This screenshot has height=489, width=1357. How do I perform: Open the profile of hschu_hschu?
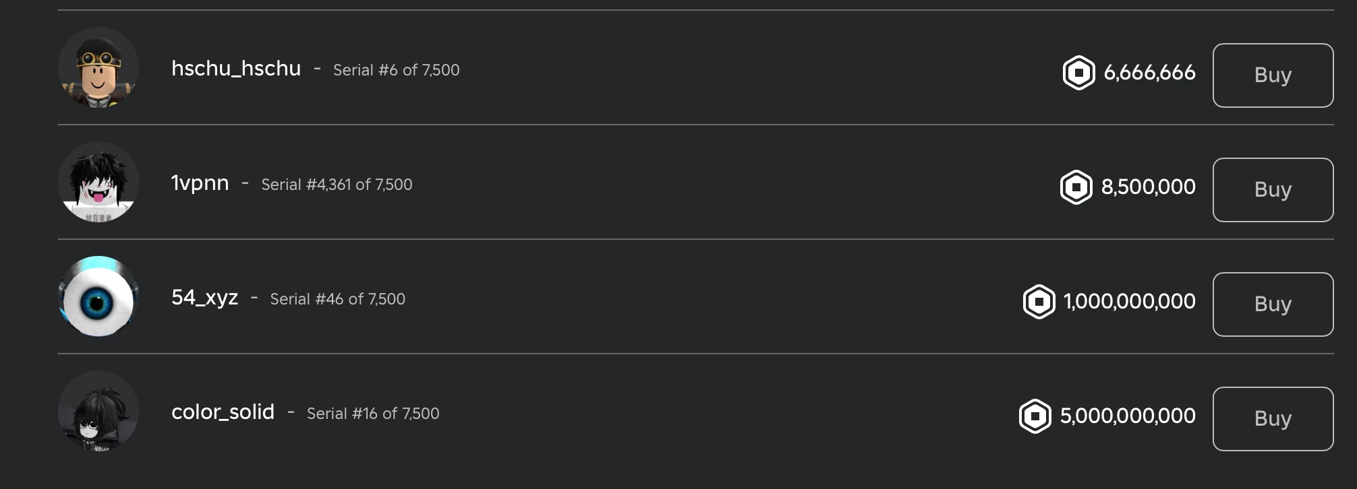point(236,69)
